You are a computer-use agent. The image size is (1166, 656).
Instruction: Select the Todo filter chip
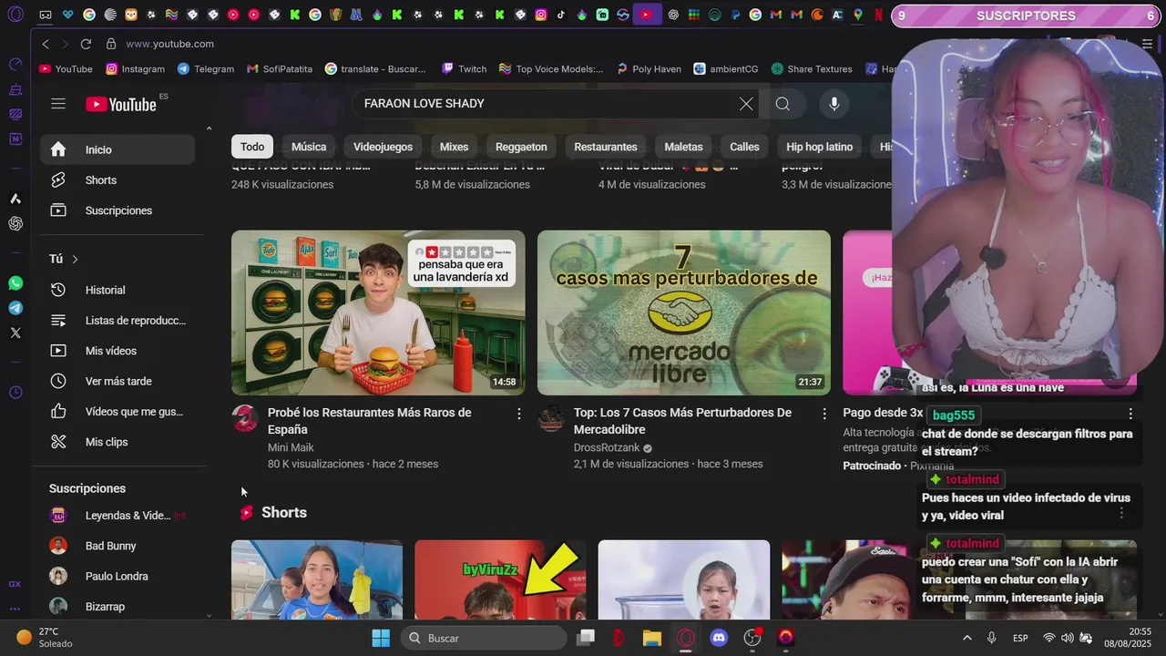(x=252, y=147)
